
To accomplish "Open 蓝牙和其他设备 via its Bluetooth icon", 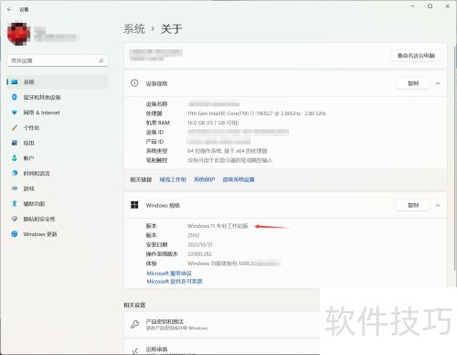I will [15, 97].
